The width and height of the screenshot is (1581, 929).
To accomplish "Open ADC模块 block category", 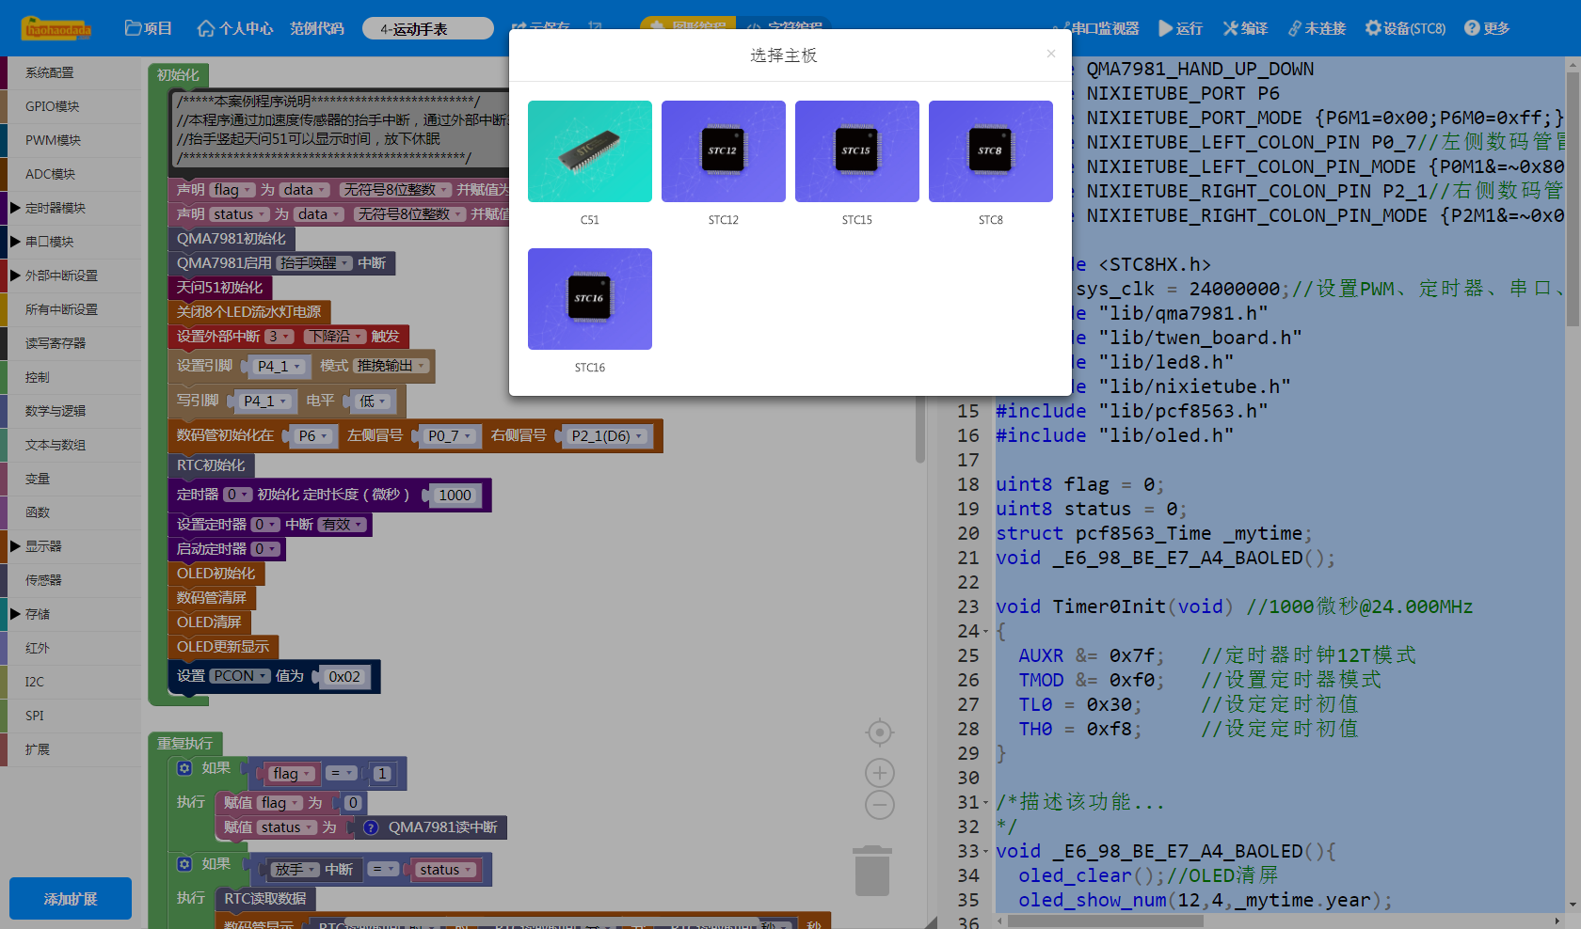I will 71,174.
